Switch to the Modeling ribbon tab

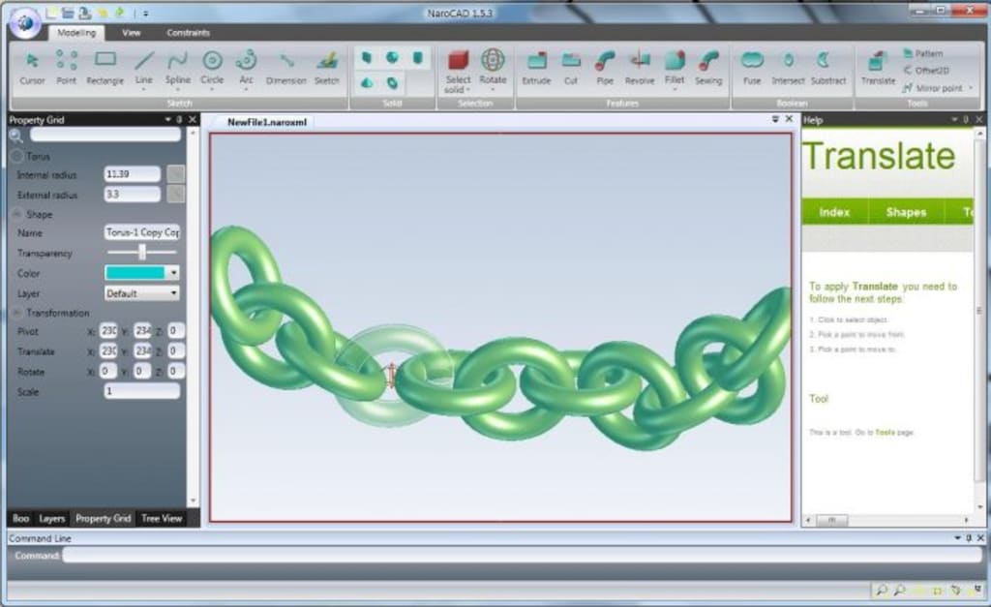(76, 33)
